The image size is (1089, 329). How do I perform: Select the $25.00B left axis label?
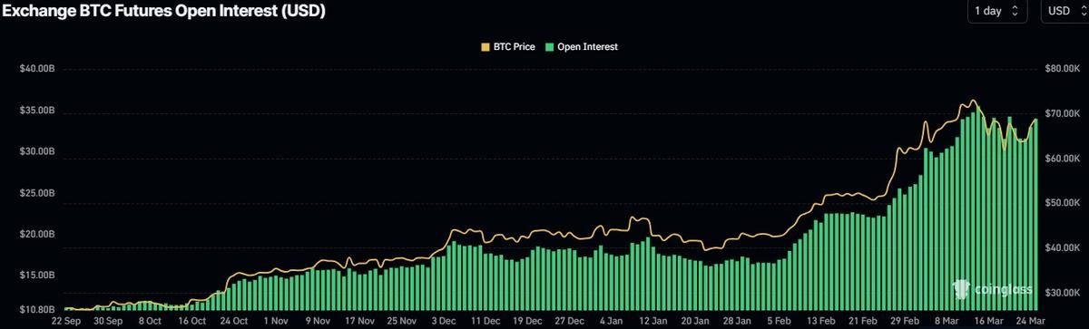[36, 194]
